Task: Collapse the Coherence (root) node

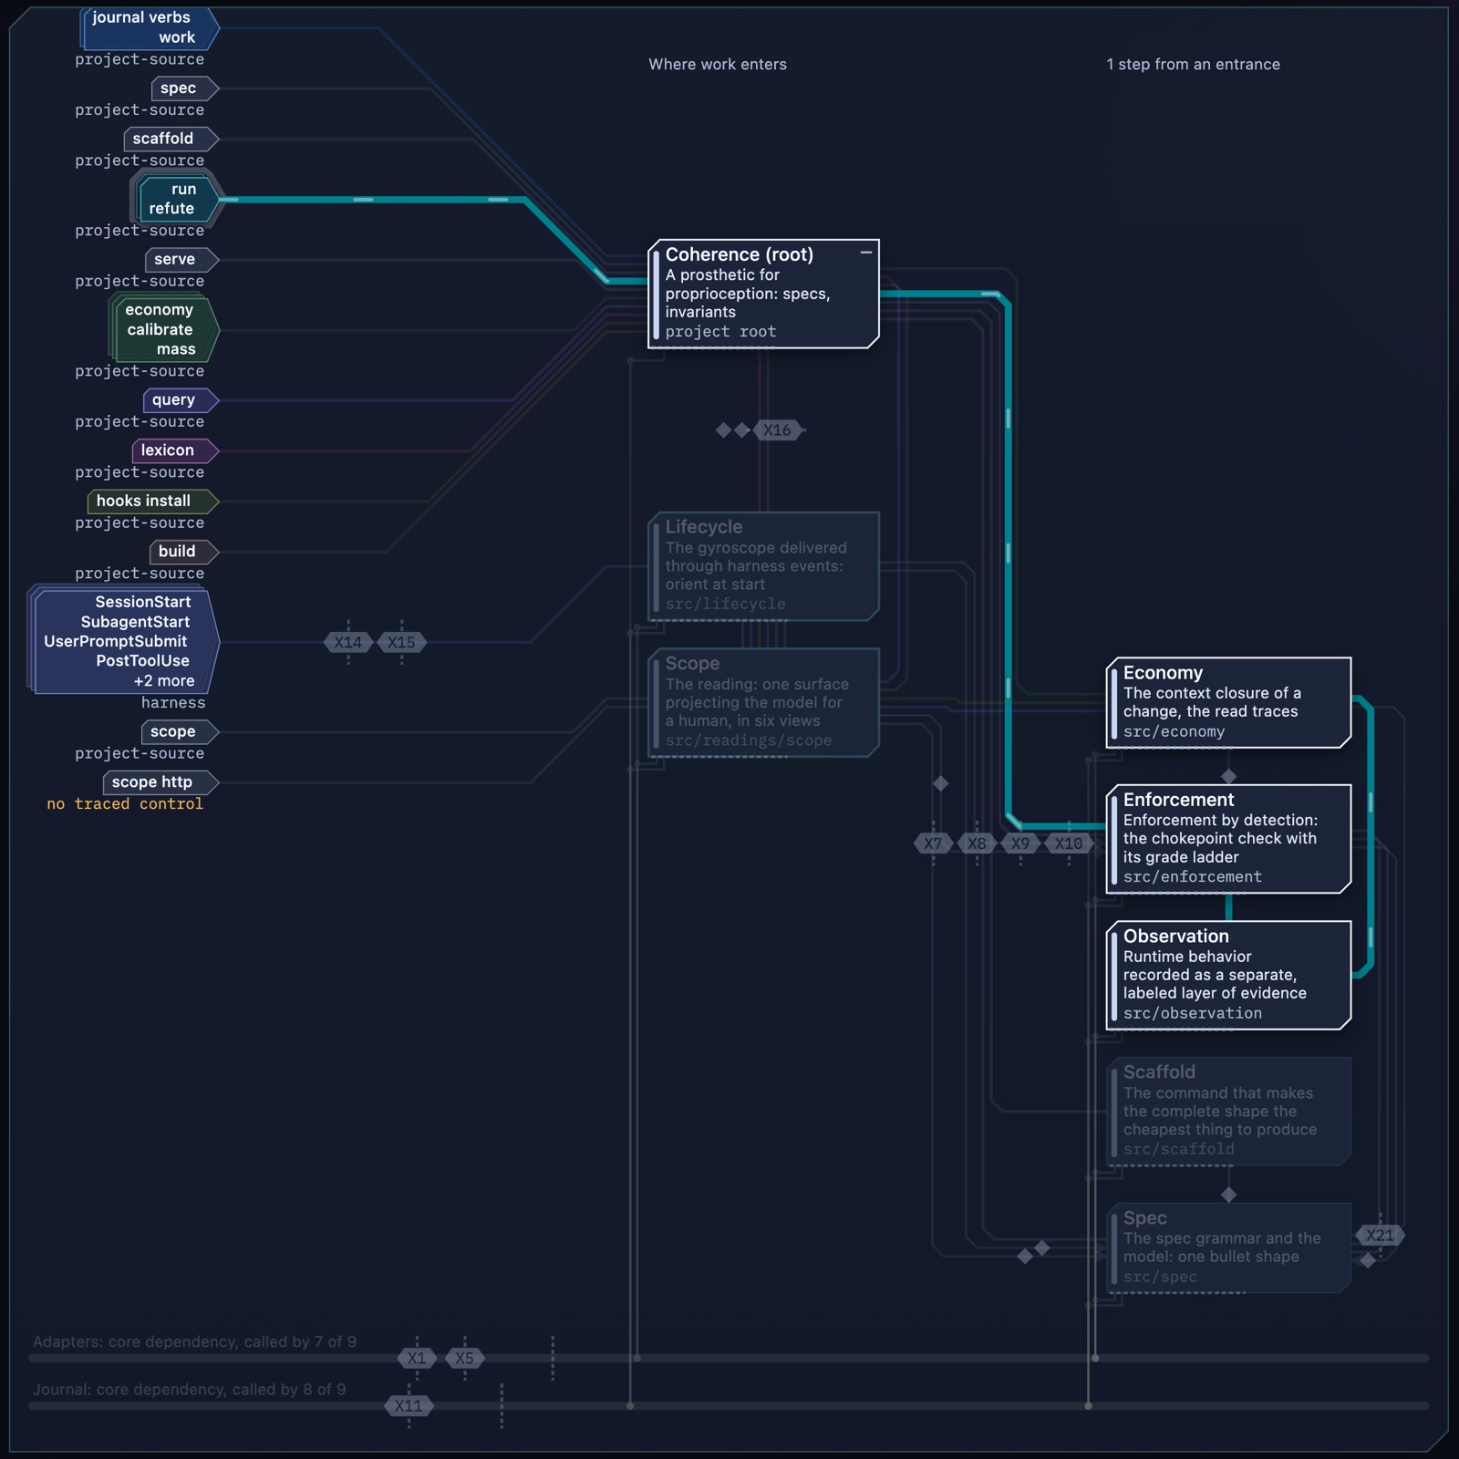Action: (x=866, y=253)
